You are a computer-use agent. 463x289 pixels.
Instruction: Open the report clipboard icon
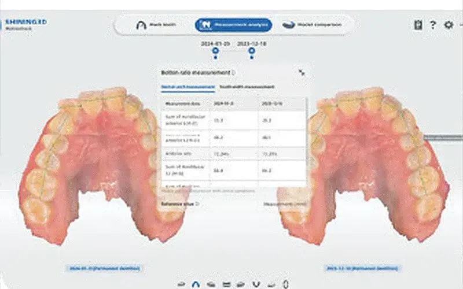click(418, 25)
